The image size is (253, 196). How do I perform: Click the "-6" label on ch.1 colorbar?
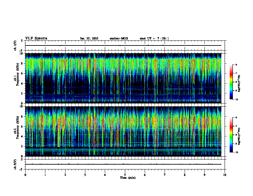(x=236, y=64)
